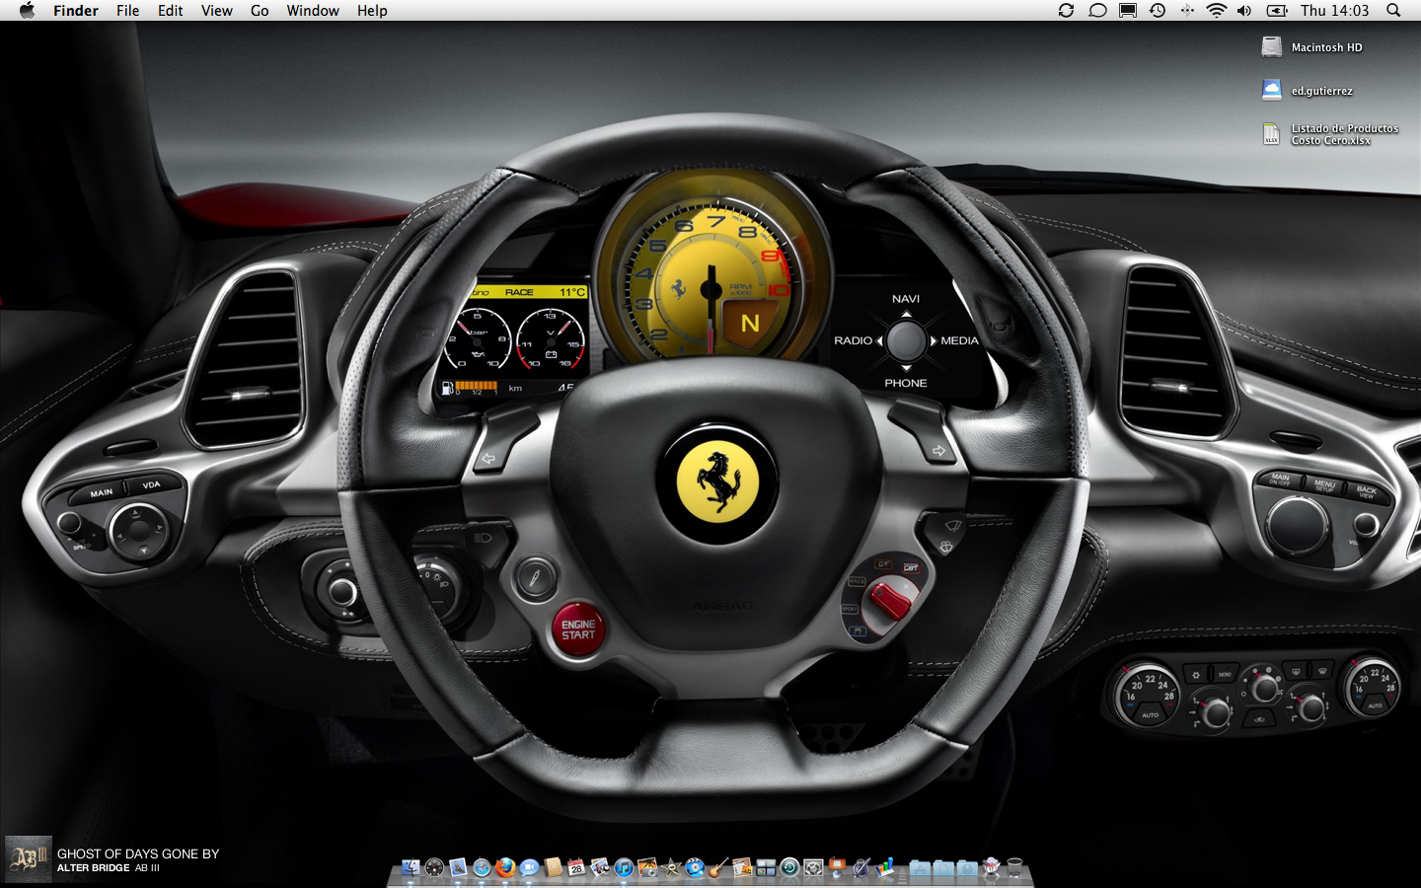Open the View menu
1421x888 pixels.
tap(217, 10)
